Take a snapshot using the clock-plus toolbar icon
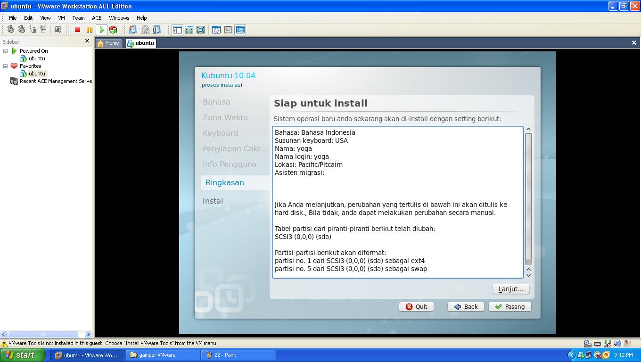 click(133, 30)
